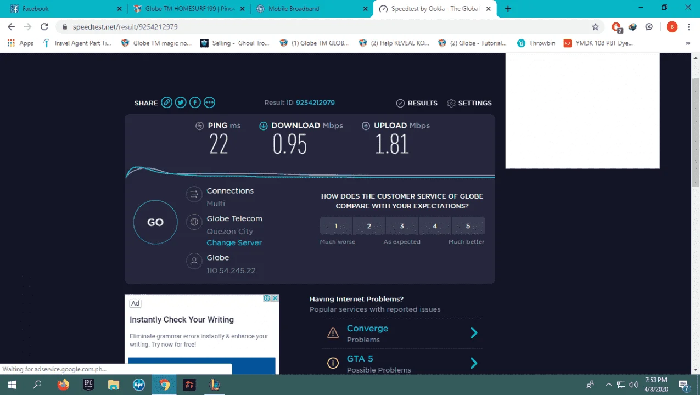Open more share options ellipsis icon
Screen dimensions: 700x395
tap(209, 103)
